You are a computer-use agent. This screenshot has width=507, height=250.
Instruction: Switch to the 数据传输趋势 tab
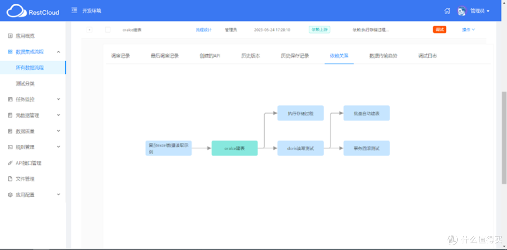click(x=384, y=56)
